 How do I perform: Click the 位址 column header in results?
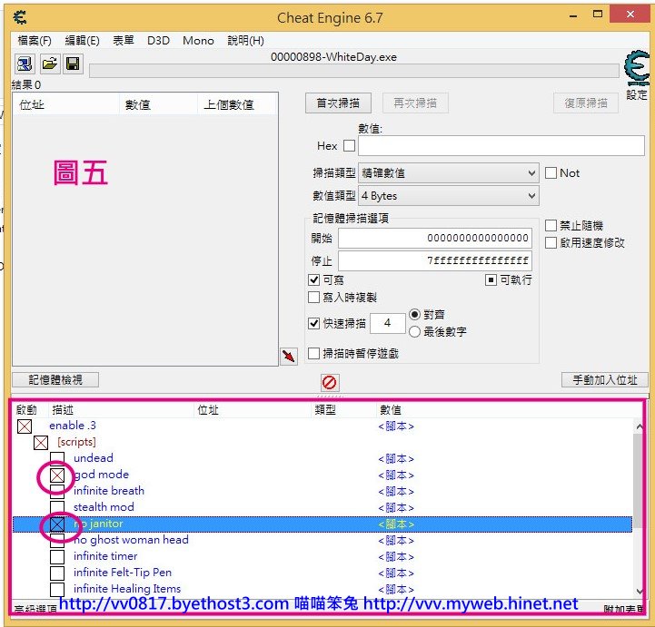click(66, 104)
